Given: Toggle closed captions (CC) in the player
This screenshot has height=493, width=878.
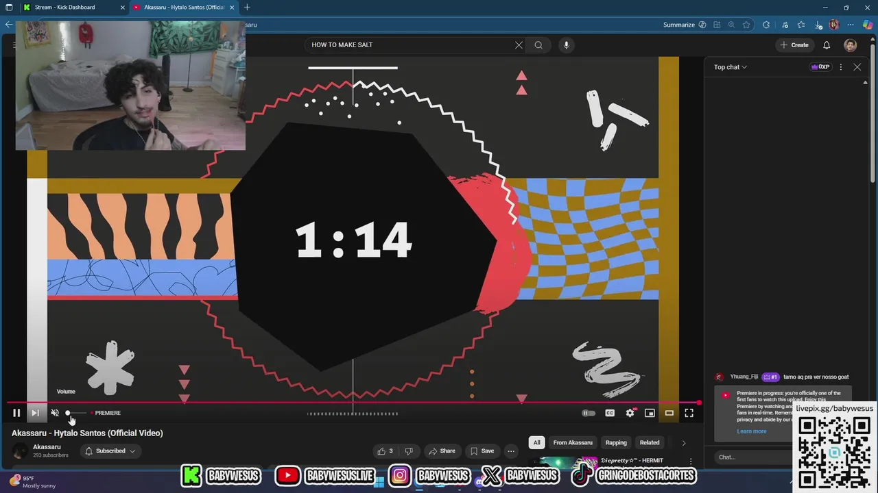Looking at the screenshot, I should (610, 413).
